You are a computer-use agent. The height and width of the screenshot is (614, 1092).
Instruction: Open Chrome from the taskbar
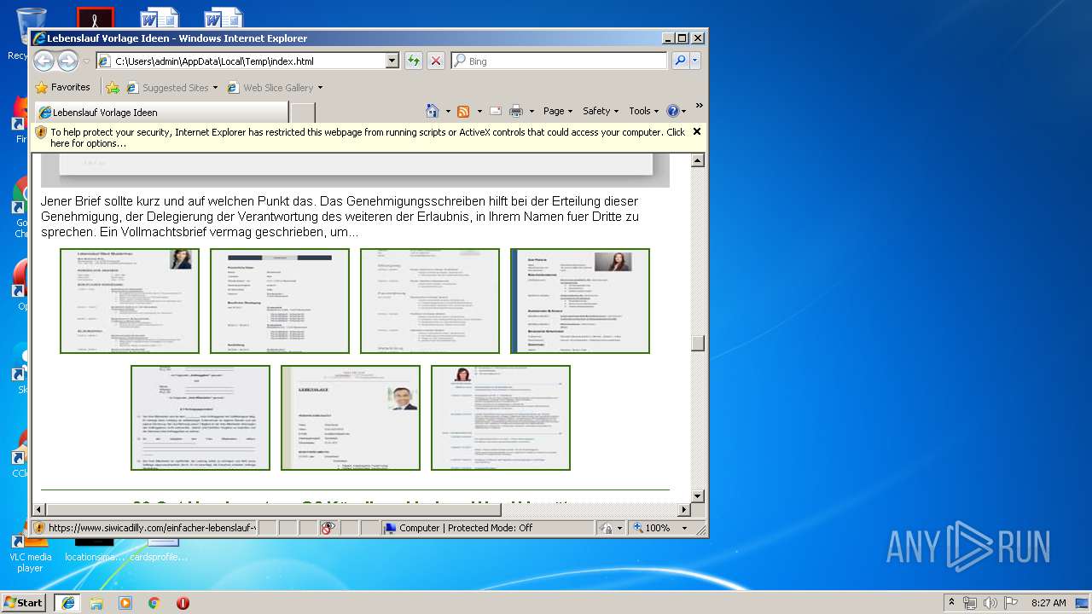pos(154,602)
